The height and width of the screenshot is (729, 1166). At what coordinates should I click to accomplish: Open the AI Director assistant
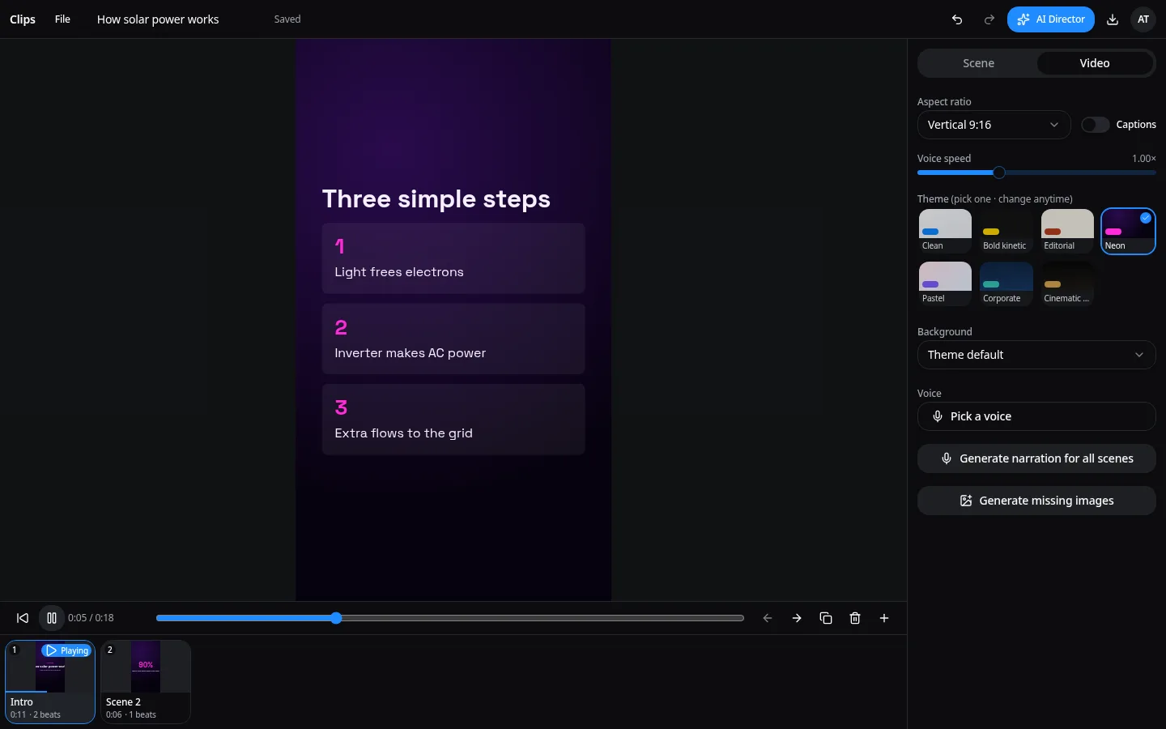[x=1050, y=19]
